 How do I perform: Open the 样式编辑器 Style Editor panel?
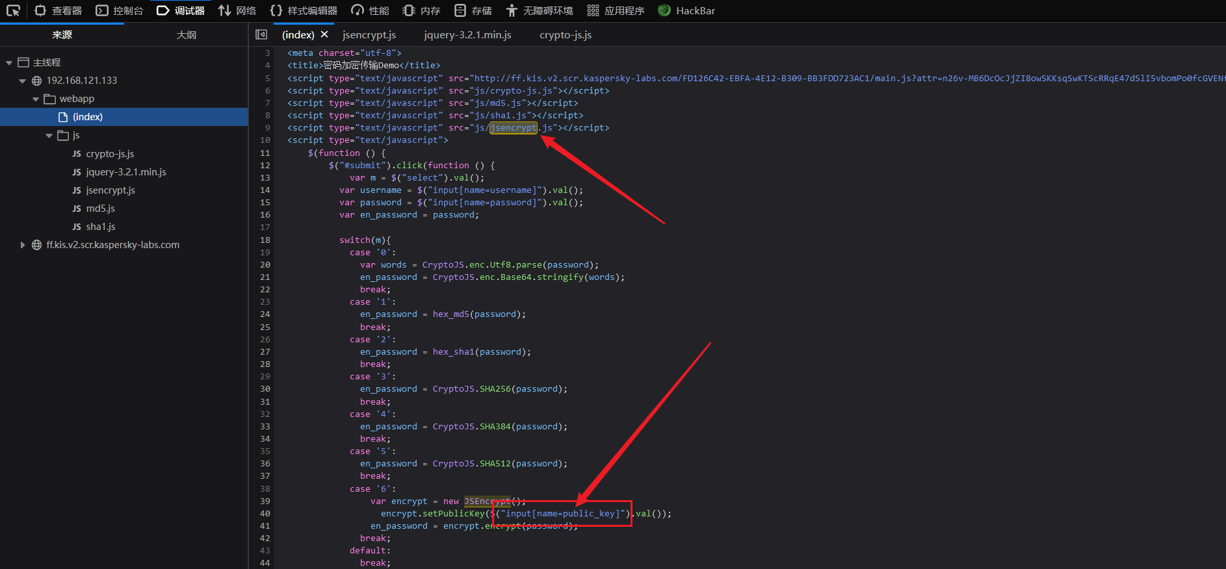tap(304, 10)
